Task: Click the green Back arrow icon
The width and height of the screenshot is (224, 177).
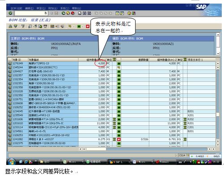Action: 64,13
